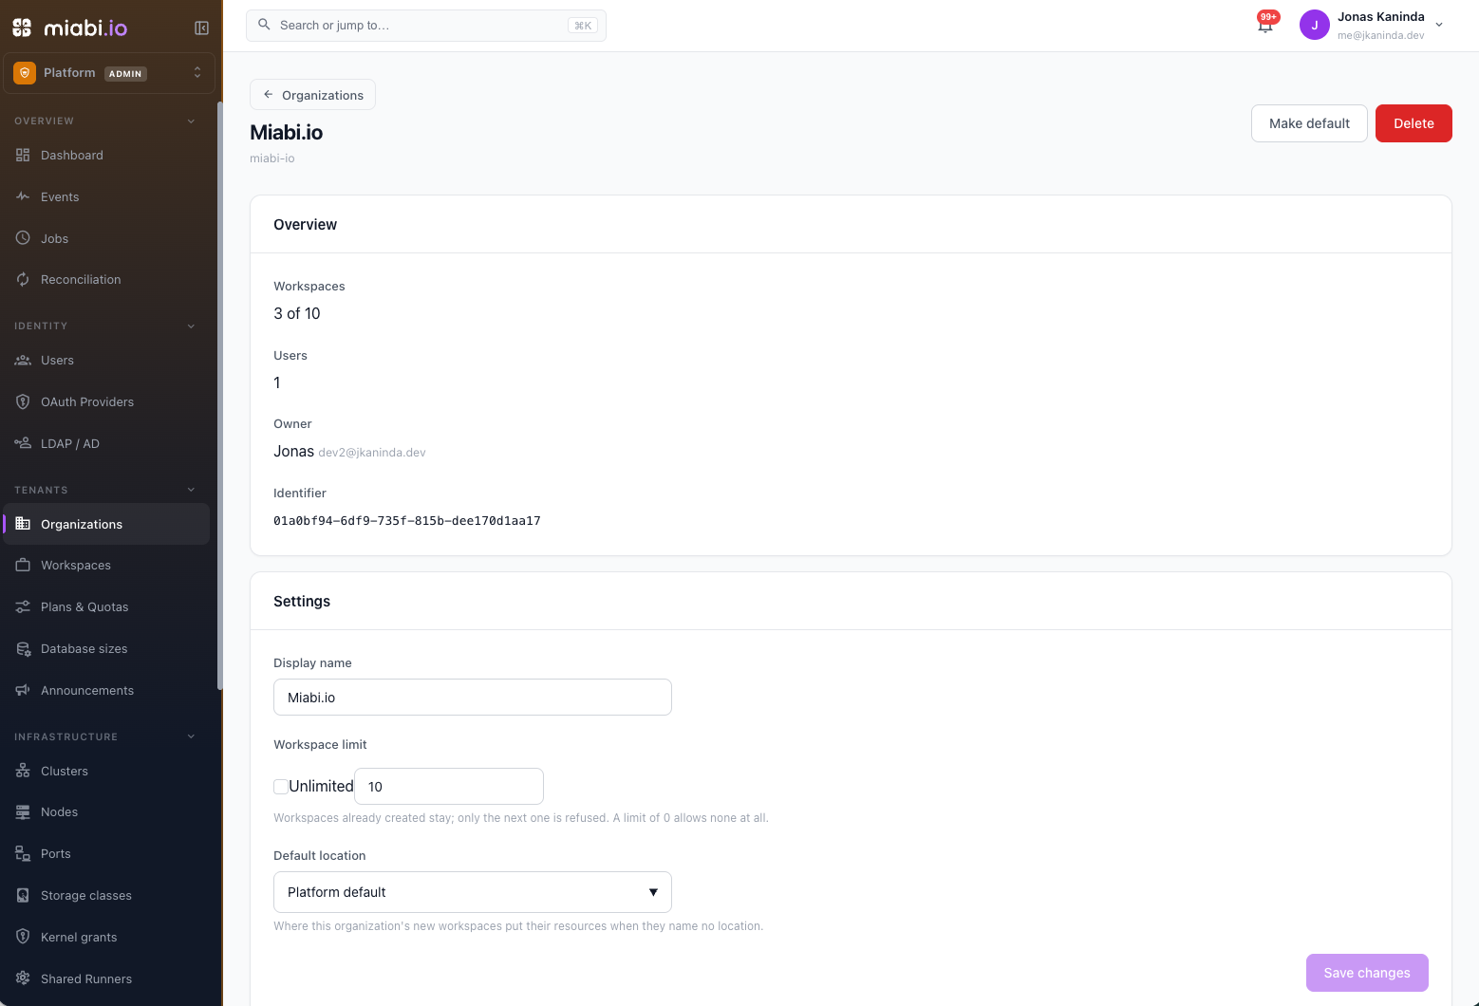Open the Clusters sidebar item
The width and height of the screenshot is (1479, 1006).
coord(106,771)
